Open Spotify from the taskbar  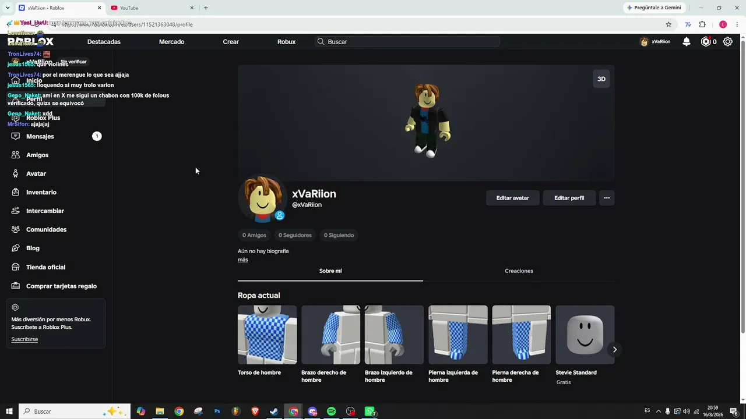pos(331,411)
